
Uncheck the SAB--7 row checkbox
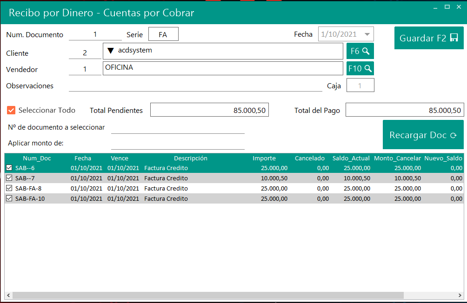click(x=9, y=178)
